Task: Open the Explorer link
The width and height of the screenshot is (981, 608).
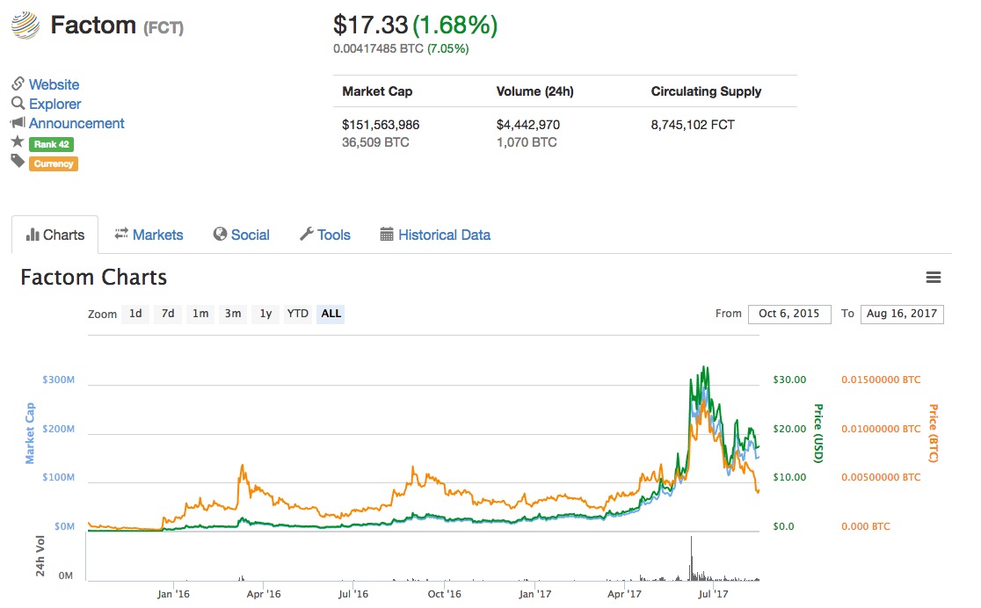Action: (x=55, y=104)
